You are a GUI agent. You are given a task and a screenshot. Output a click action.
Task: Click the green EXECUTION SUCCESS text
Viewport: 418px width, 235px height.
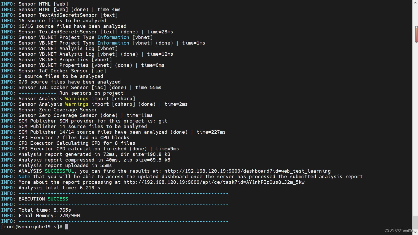(x=43, y=199)
